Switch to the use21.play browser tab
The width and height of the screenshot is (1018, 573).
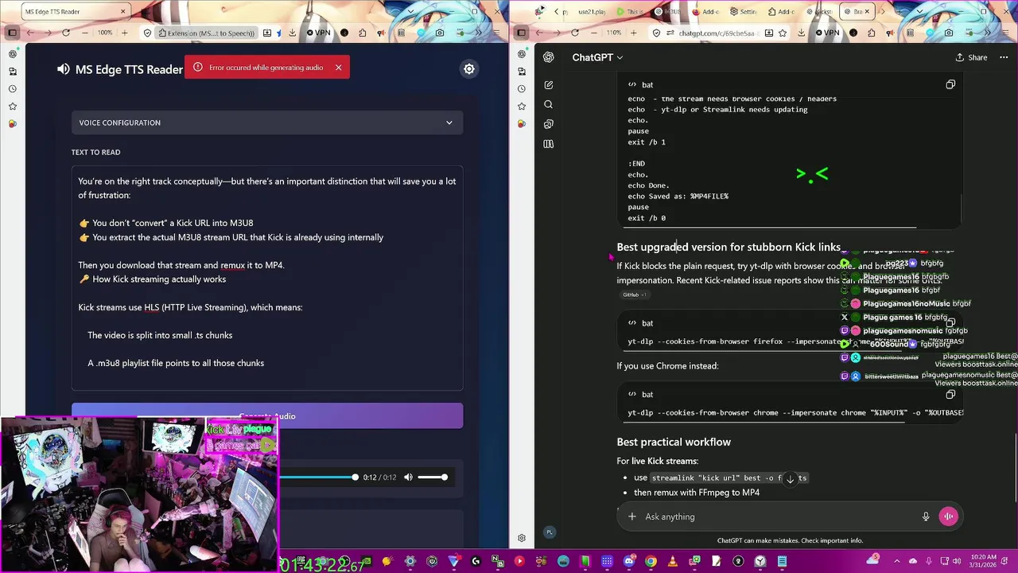pos(592,12)
